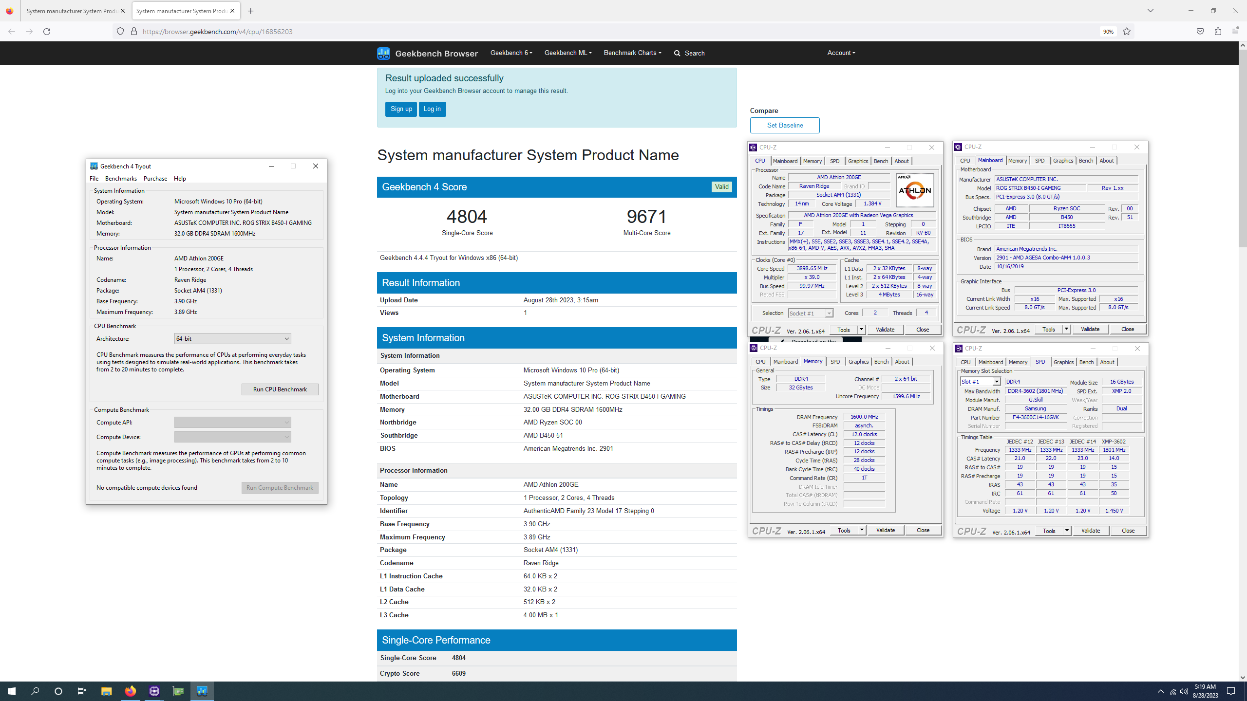Viewport: 1247px width, 701px height.
Task: Expand the Benchmark Charts dropdown
Action: (632, 53)
